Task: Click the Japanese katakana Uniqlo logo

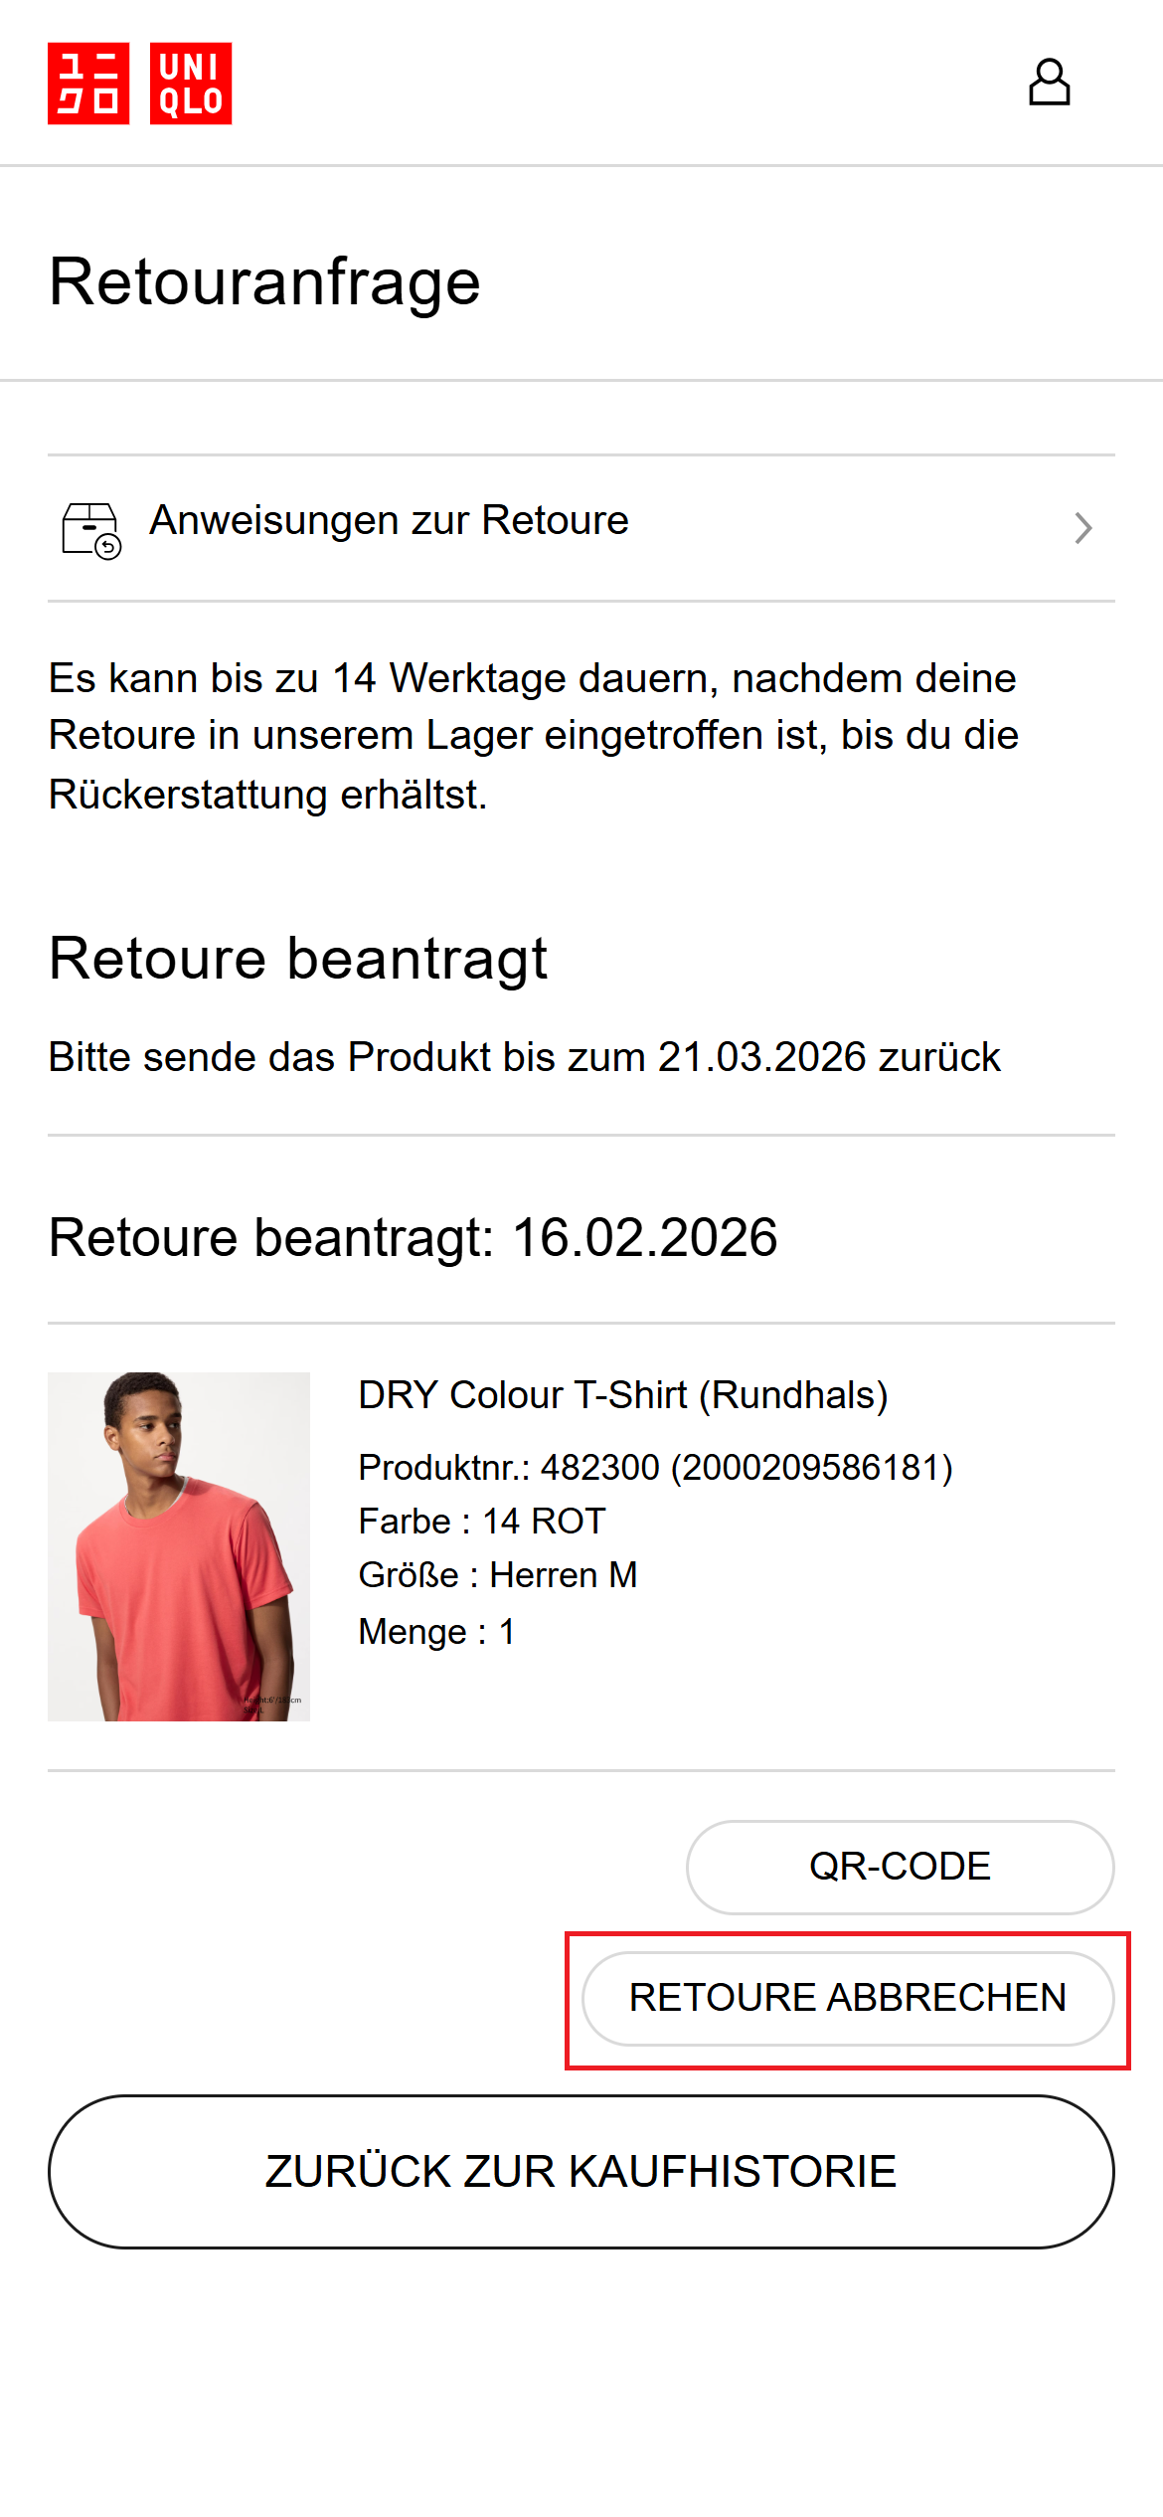Action: tap(88, 84)
